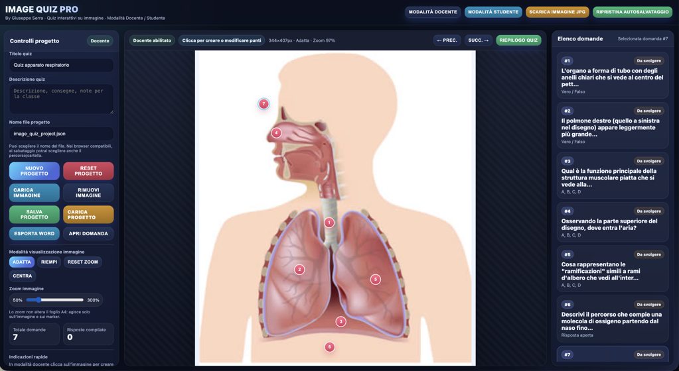Click Carica Progetto button
Screen dimensions: 679x371
click(x=88, y=215)
